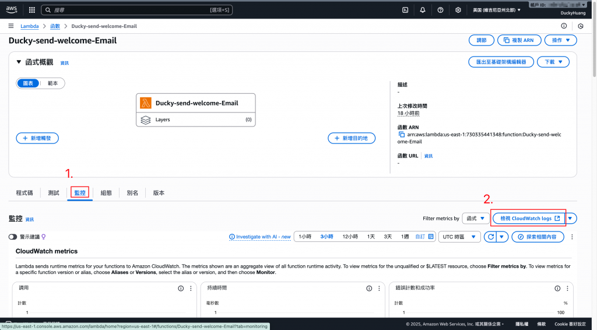The width and height of the screenshot is (597, 330).
Task: Switch to the 版本 tab
Action: click(x=159, y=193)
